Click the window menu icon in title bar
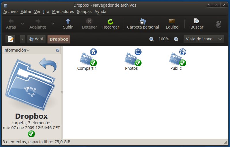The width and height of the screenshot is (230, 147). coord(5,6)
